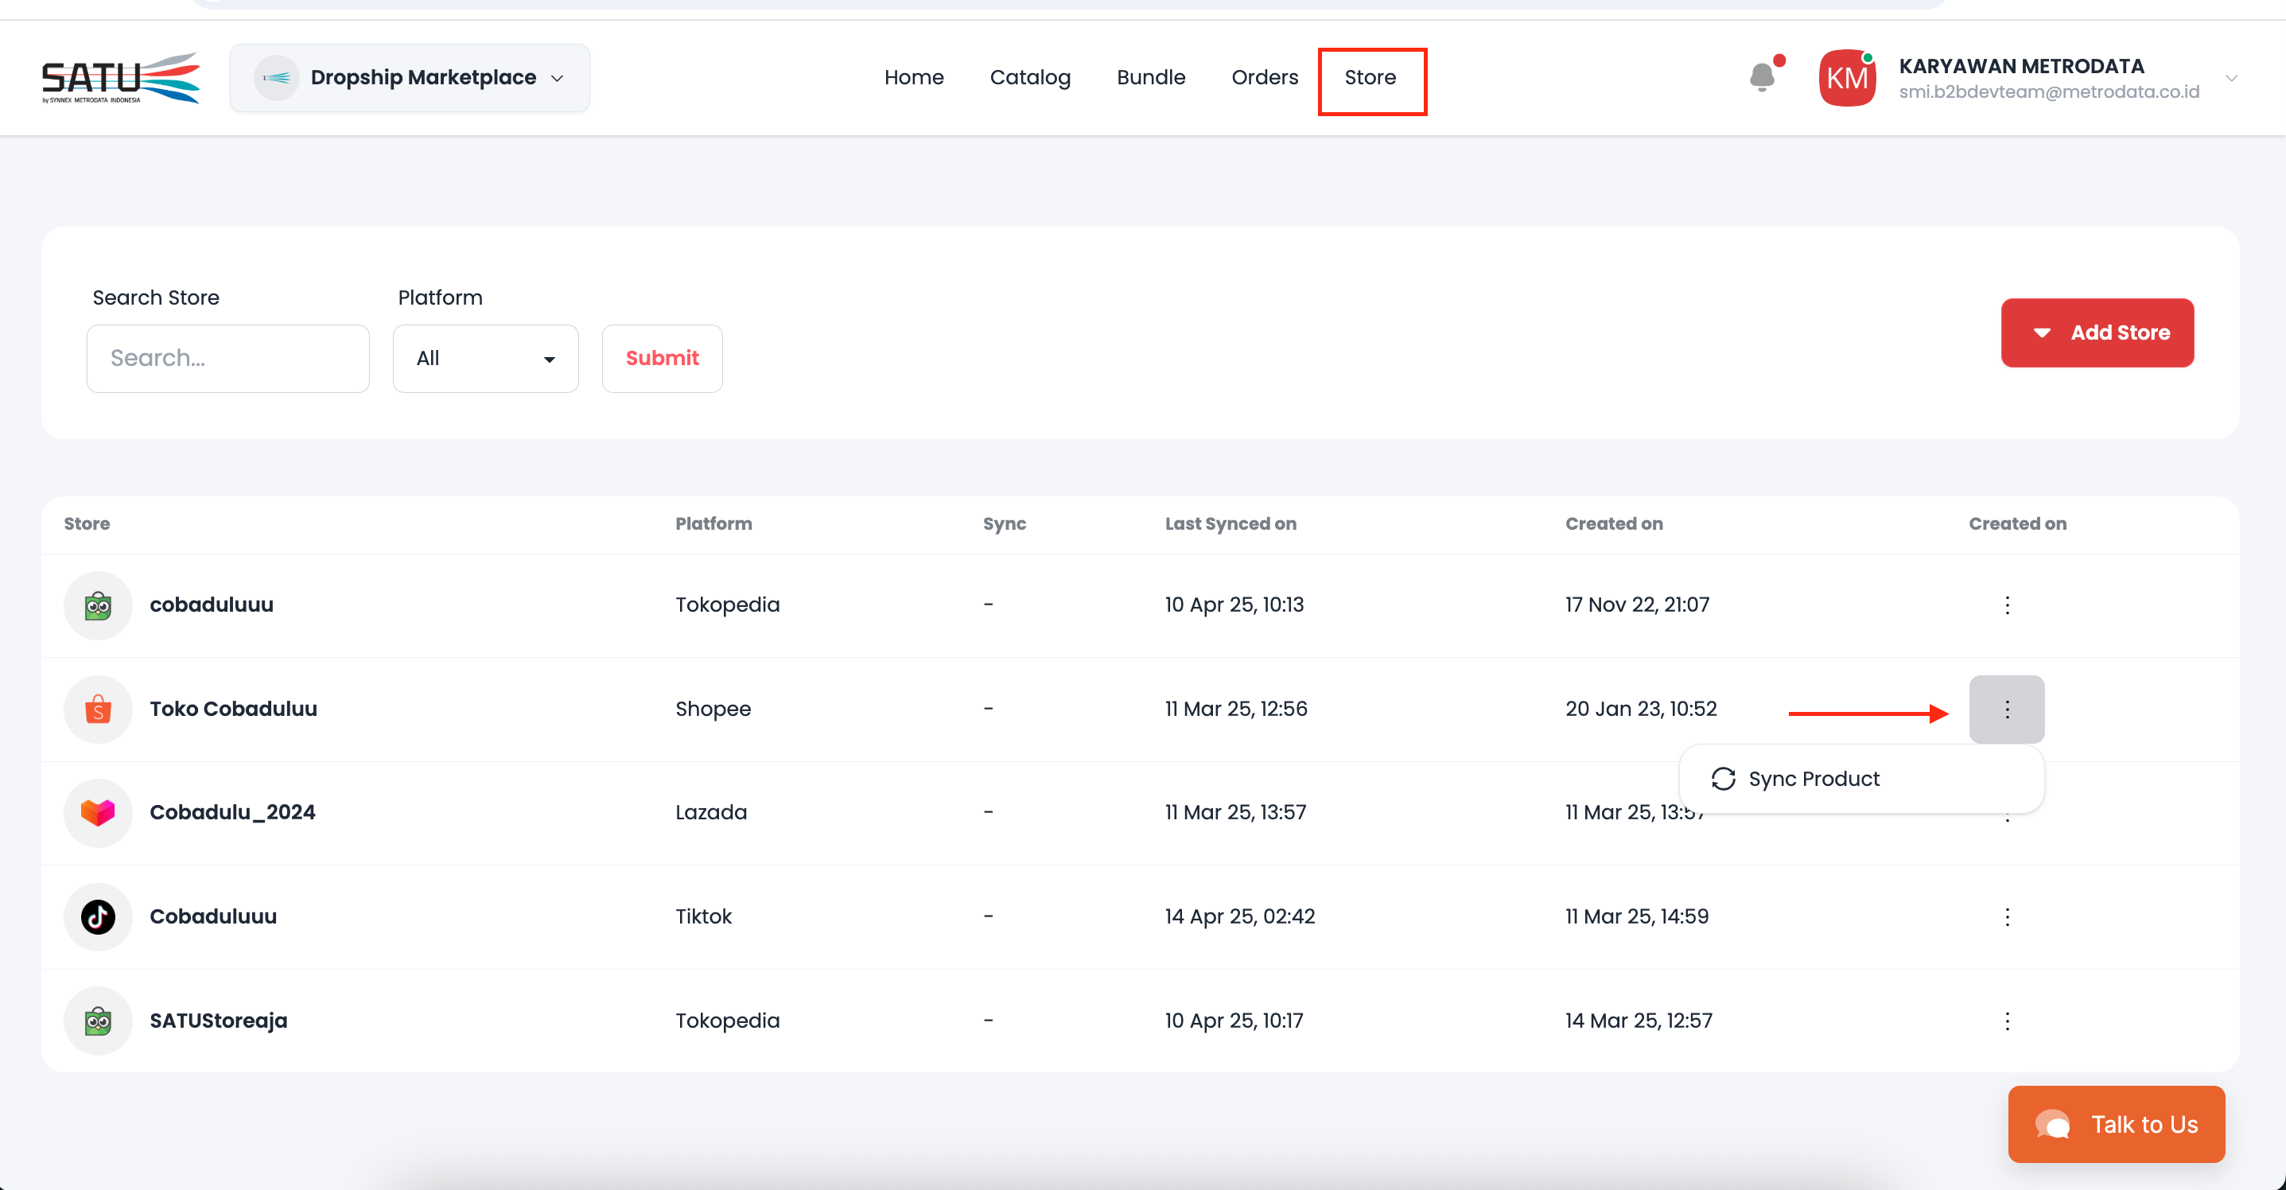Image resolution: width=2286 pixels, height=1190 pixels.
Task: Open three-dot menu for Tiktok Cobaduluuu store
Action: 2007,916
